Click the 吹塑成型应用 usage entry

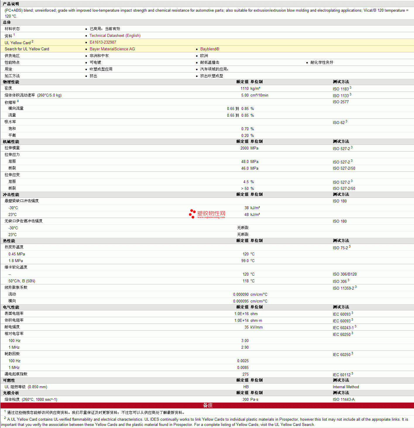point(101,69)
